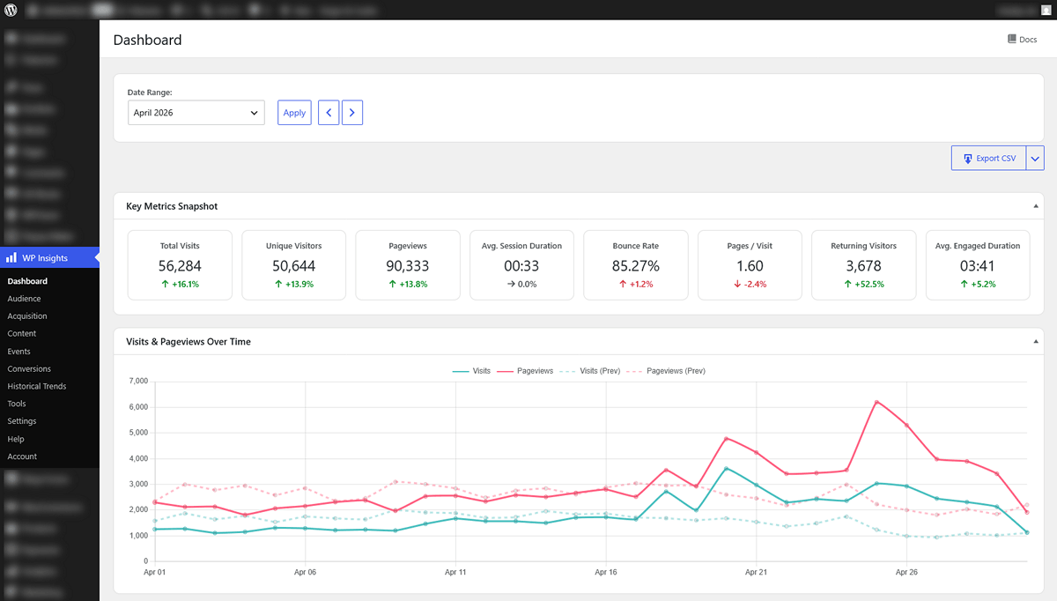This screenshot has width=1057, height=601.
Task: Open the Docs link
Action: click(x=1023, y=40)
